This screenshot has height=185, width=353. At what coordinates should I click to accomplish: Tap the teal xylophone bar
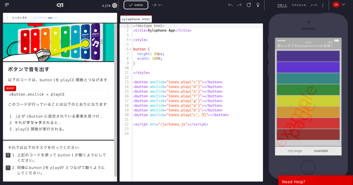[308, 79]
